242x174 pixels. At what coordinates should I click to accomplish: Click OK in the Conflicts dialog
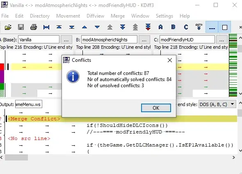click(x=156, y=108)
